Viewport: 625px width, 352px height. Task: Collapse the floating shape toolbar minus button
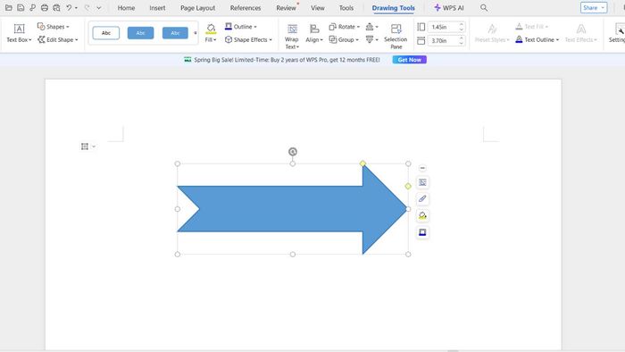[422, 168]
